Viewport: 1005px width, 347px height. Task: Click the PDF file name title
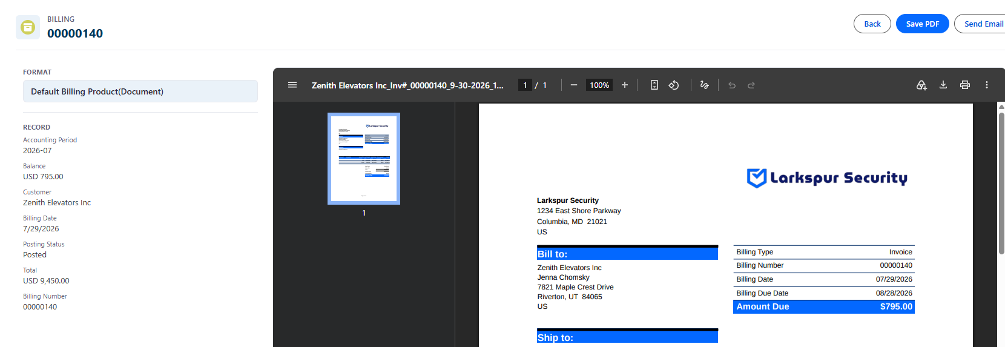tap(407, 85)
